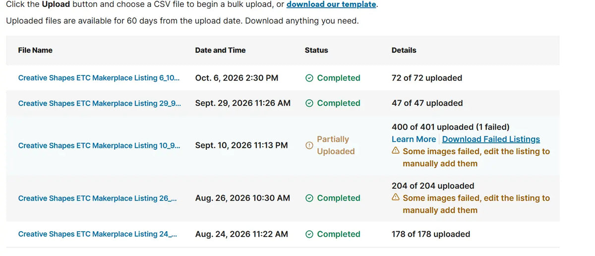595x256 pixels.
Task: Click the image failure warning in Sept. 10 row
Action: (476, 158)
